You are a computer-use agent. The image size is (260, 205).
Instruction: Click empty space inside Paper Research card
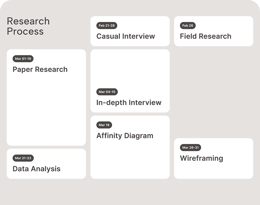[x=46, y=110]
